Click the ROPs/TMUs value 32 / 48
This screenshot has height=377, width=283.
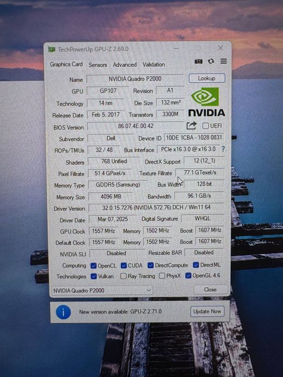104,150
